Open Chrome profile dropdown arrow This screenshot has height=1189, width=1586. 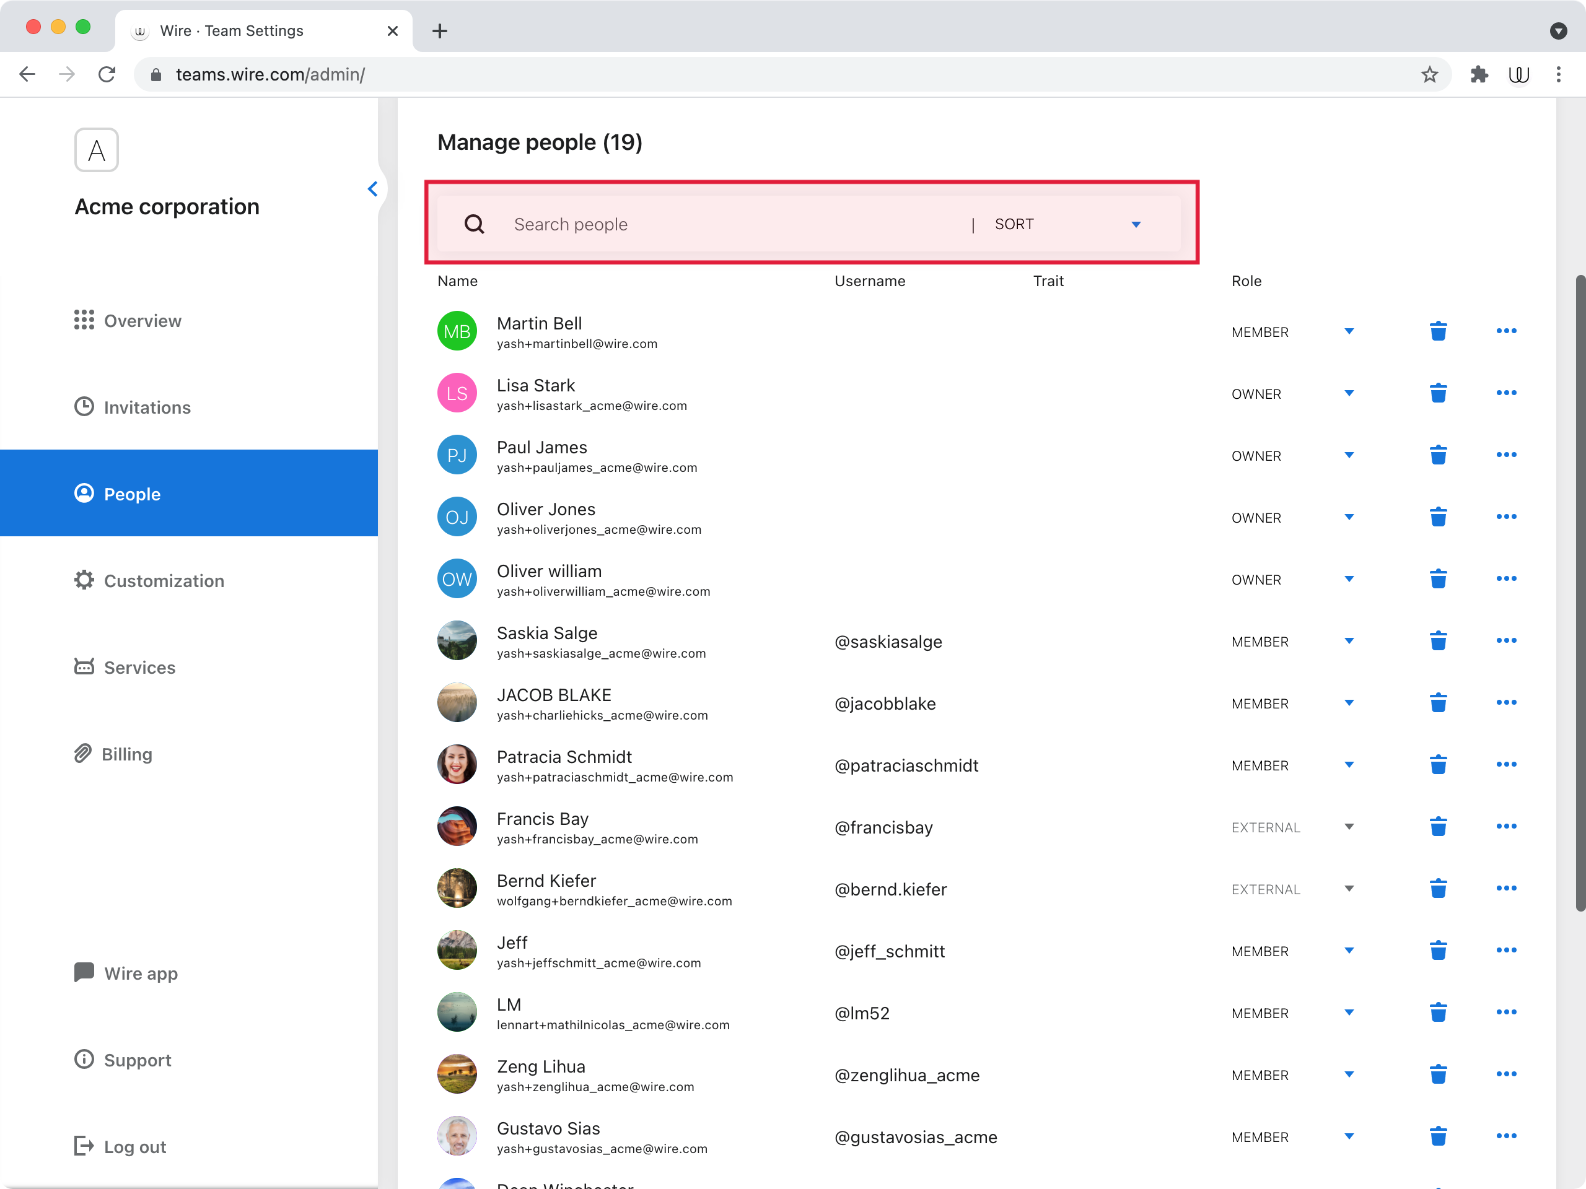1558,31
